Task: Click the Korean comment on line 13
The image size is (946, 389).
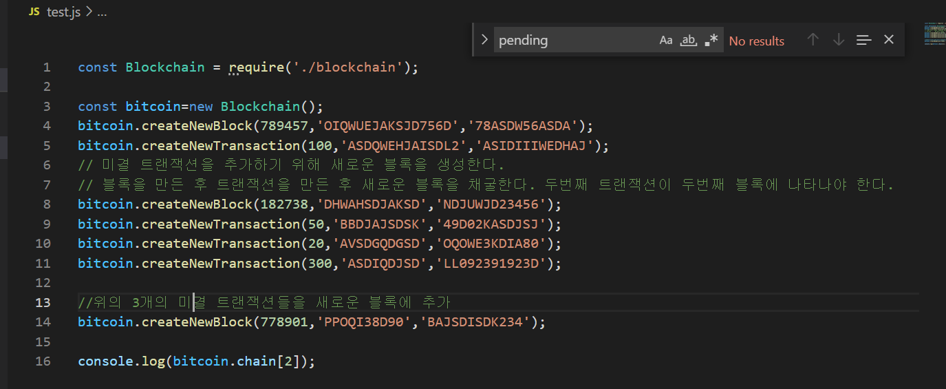Action: pyautogui.click(x=264, y=302)
